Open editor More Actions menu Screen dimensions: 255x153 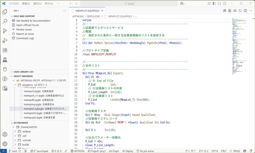coord(251,11)
